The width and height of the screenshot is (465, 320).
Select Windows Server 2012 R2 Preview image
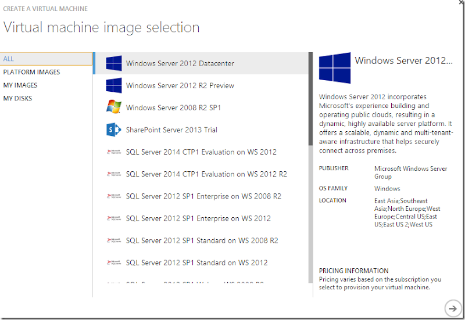tap(180, 85)
